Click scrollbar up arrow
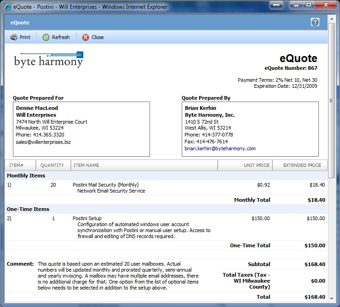The width and height of the screenshot is (340, 307). point(331,19)
